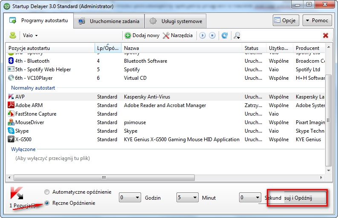This screenshot has height=218, width=338.
Task: Select Ręczne Opóźnienie radio button
Action: [x=47, y=203]
